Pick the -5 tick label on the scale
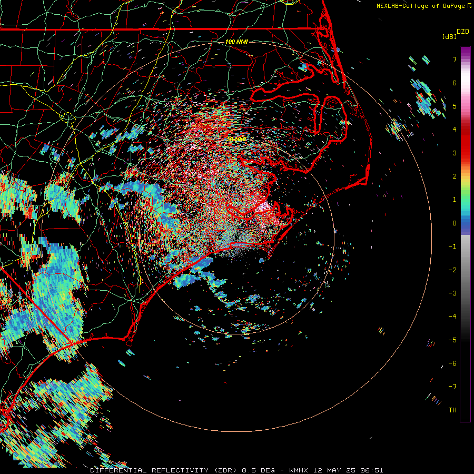 452,340
